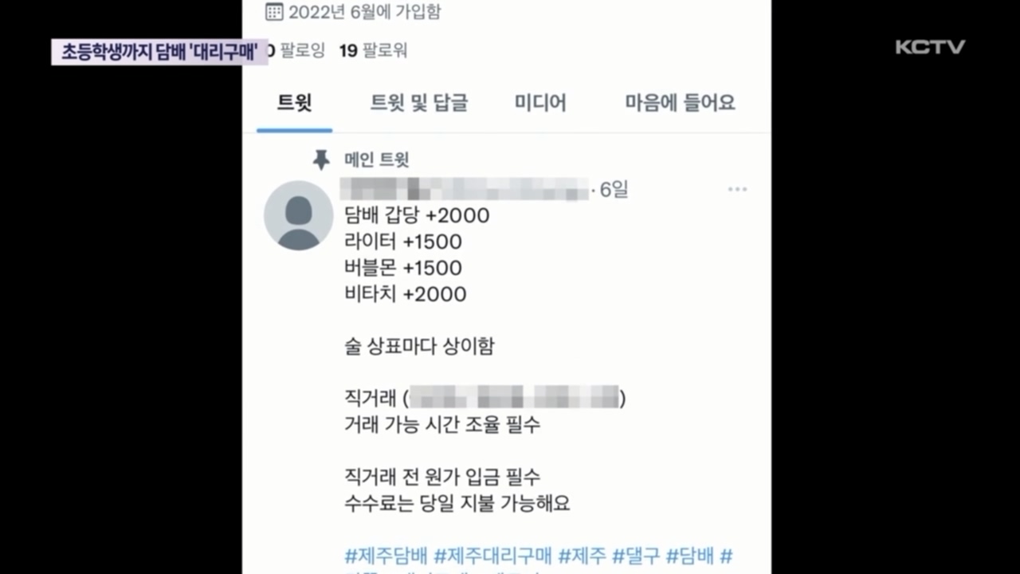The width and height of the screenshot is (1020, 574).
Task: Click the pin icon above the tweet
Action: click(321, 160)
